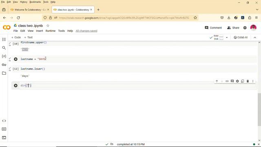The width and height of the screenshot is (261, 147).
Task: Open the Colab Help menu
Action: pyautogui.click(x=70, y=31)
